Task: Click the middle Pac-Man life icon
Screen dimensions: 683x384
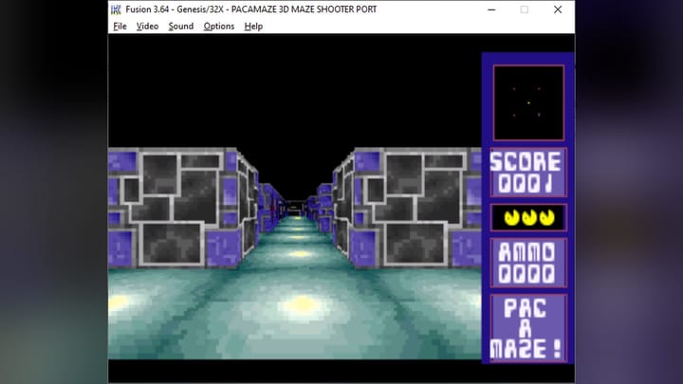Action: point(529,218)
